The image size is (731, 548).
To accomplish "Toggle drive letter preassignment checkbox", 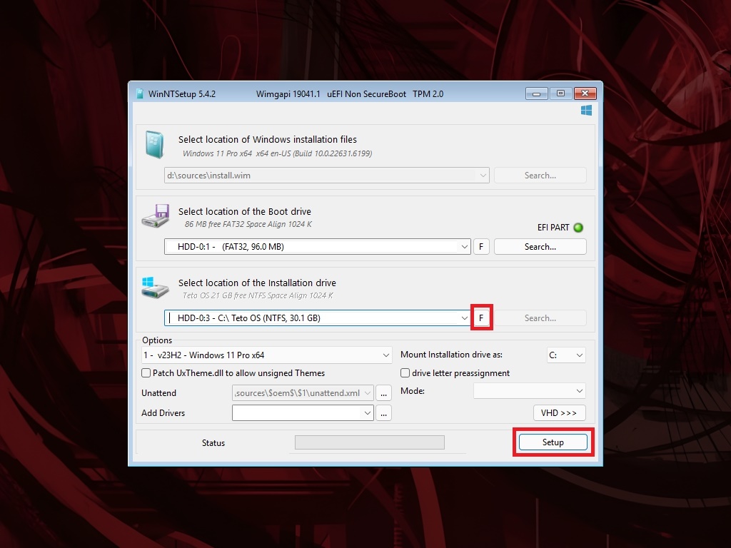I will pyautogui.click(x=405, y=373).
